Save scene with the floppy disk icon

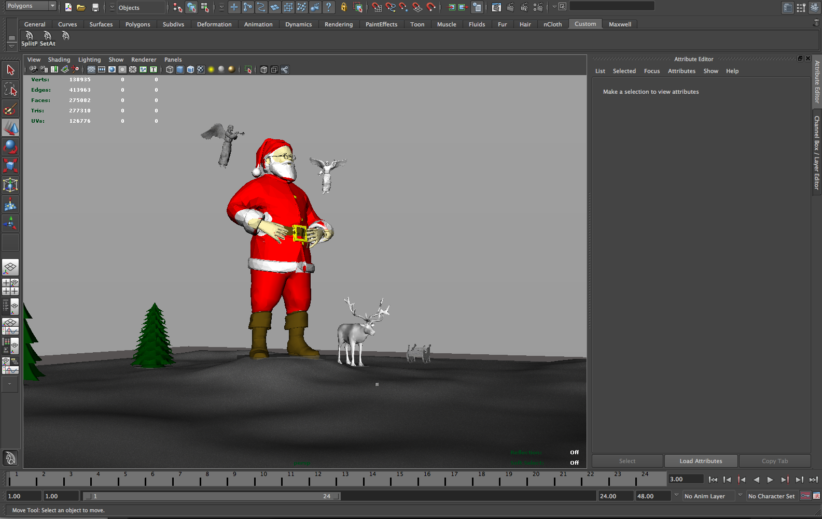point(95,7)
